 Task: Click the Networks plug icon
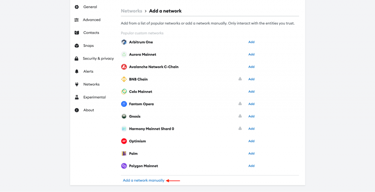coord(77,84)
